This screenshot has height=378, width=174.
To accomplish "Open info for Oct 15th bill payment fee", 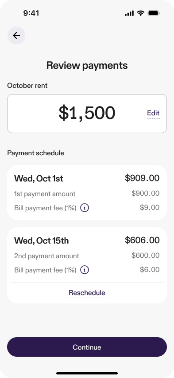I will tap(85, 270).
